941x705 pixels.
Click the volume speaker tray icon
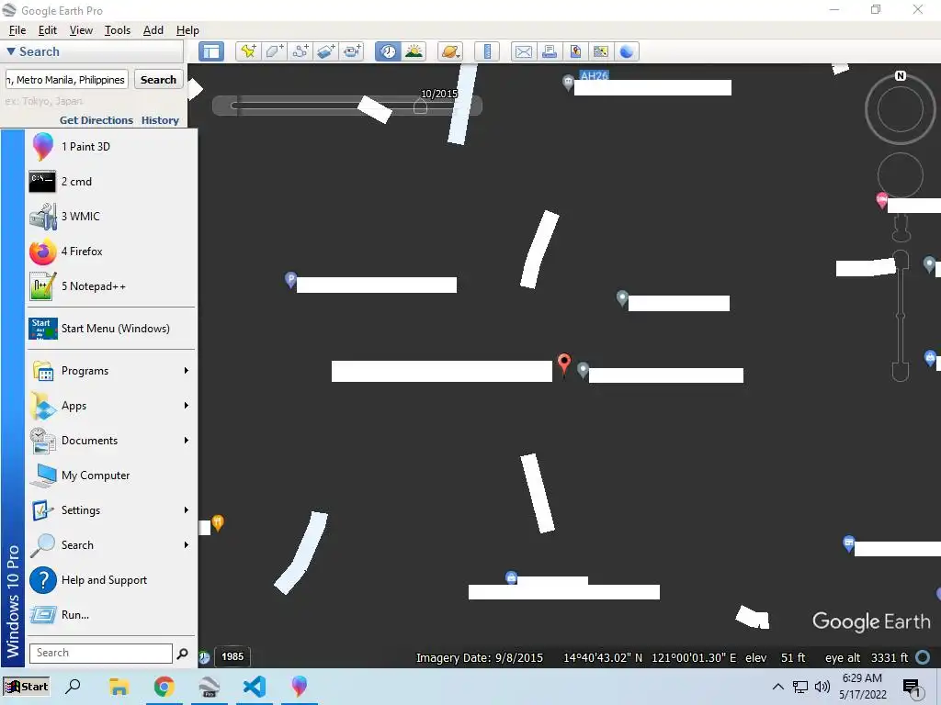[822, 687]
